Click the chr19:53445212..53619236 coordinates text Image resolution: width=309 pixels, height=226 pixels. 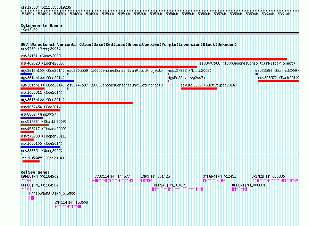pos(46,8)
